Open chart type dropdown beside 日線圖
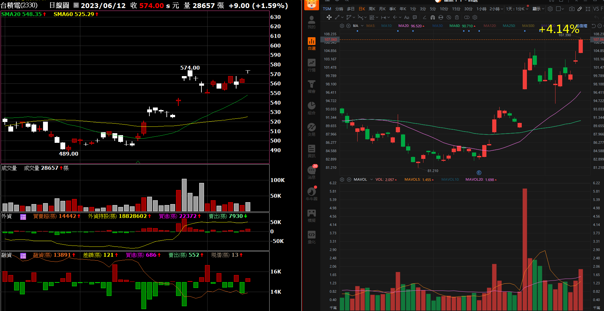This screenshot has width=604, height=311. pos(76,5)
